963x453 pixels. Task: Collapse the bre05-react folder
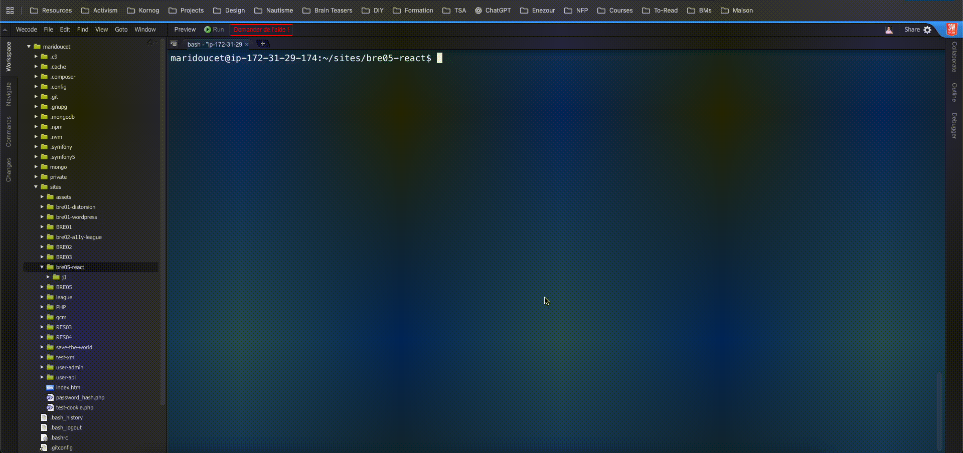[x=43, y=267]
